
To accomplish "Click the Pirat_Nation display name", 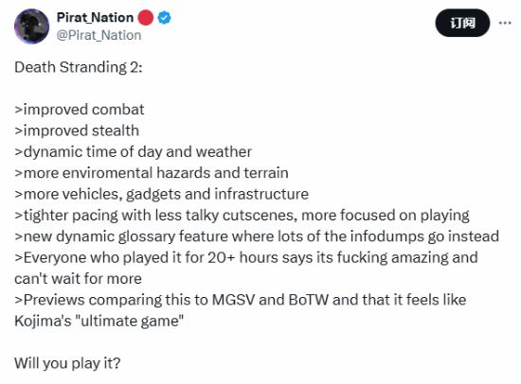I will 95,18.
